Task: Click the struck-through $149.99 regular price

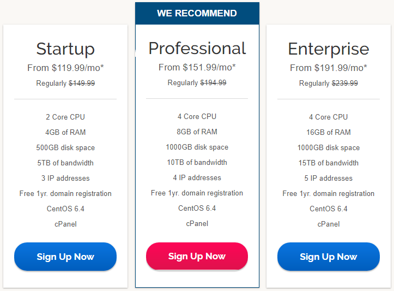Action: [82, 84]
